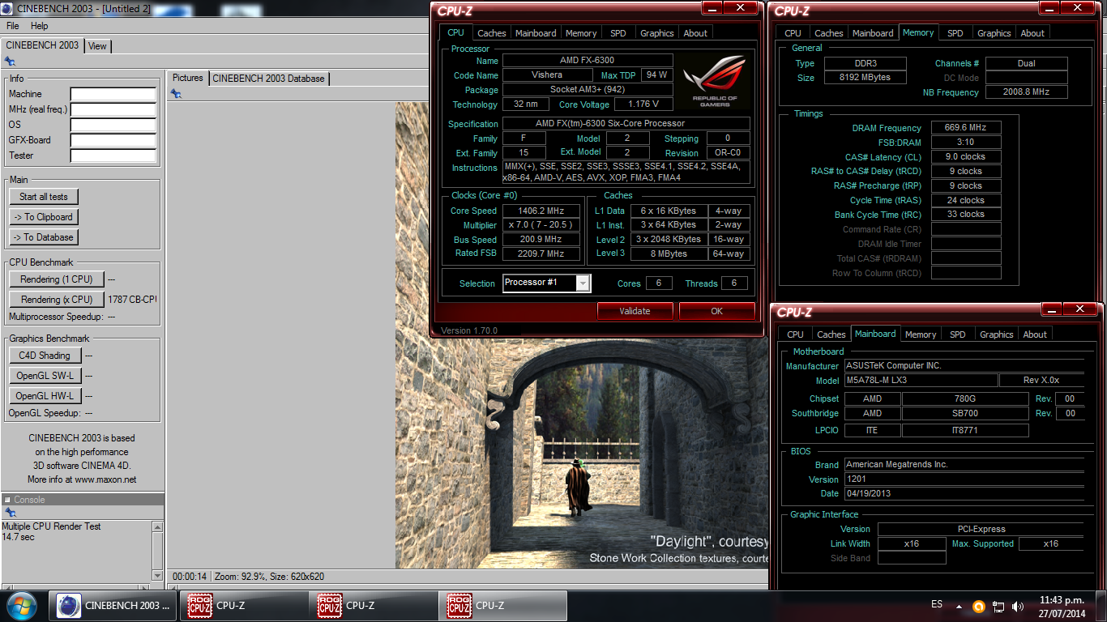
Task: Click the To Database button
Action: coord(44,237)
